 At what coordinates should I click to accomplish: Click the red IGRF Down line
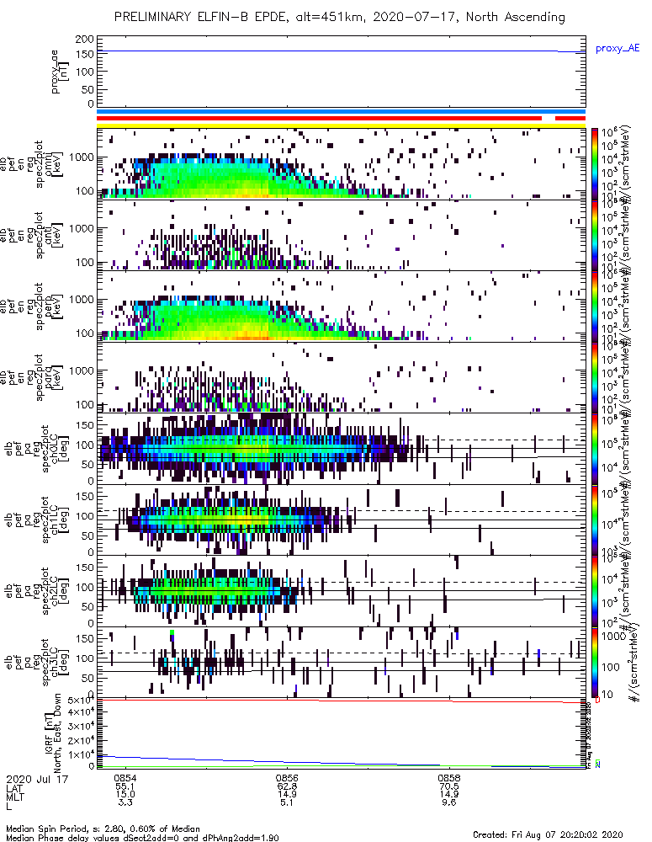point(341,701)
